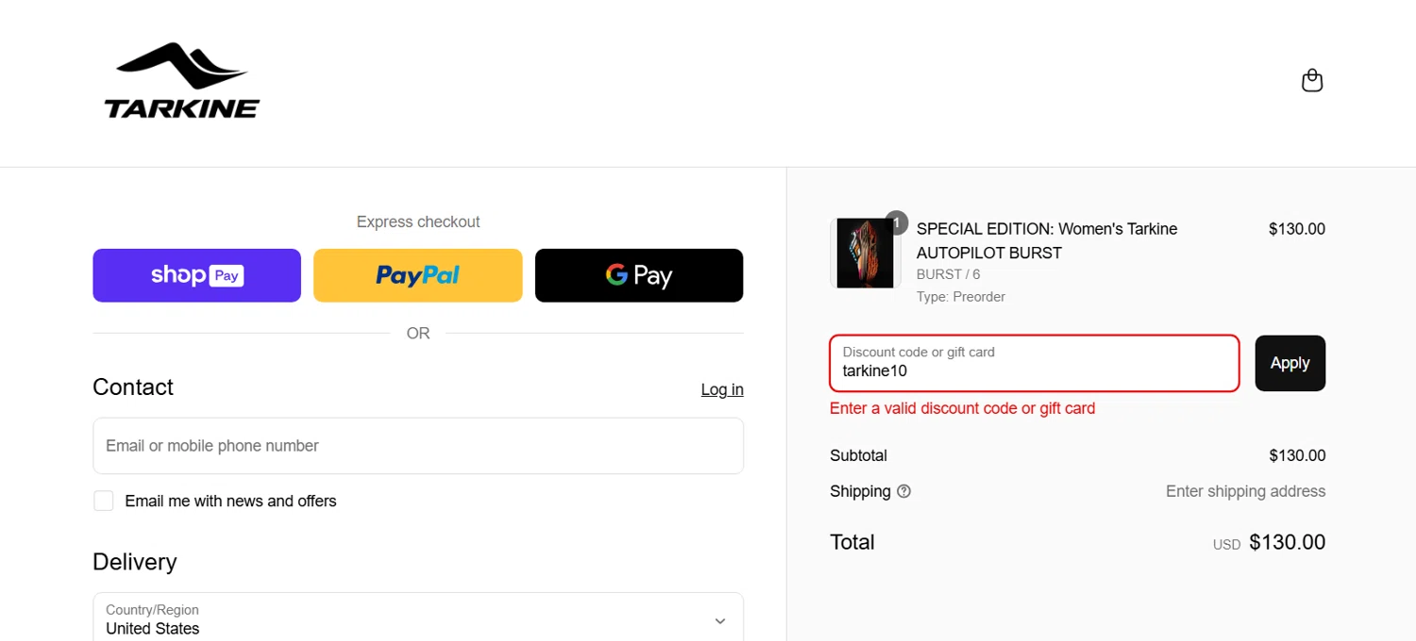Click the Subtotal $130.00 amount
Screen dimensions: 1416x641
[x=1297, y=455]
